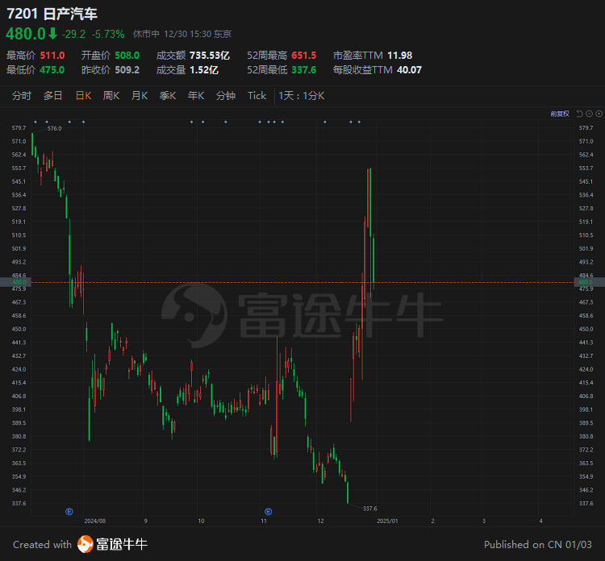Click the 昨收价 value 509.2
The width and height of the screenshot is (605, 561).
(127, 70)
